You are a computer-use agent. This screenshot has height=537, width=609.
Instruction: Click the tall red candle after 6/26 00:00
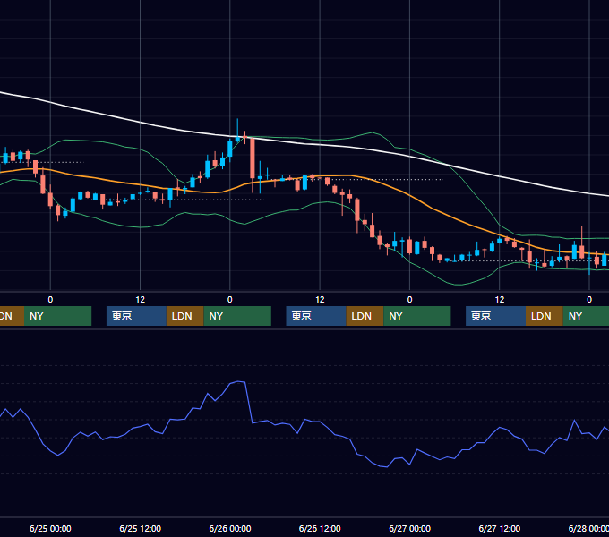(253, 159)
